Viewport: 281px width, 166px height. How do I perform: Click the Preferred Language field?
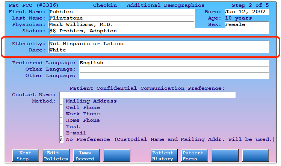point(174,63)
